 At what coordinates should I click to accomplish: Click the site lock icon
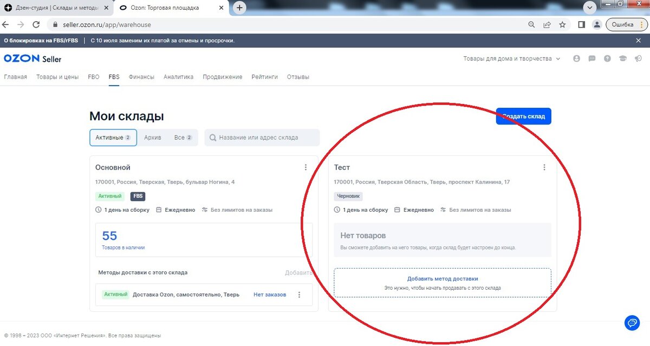55,24
